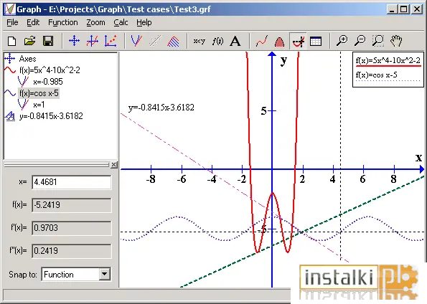This screenshot has height=304, width=427.
Task: Click the blue wave icon for cos x-5
Action: tap(10, 93)
